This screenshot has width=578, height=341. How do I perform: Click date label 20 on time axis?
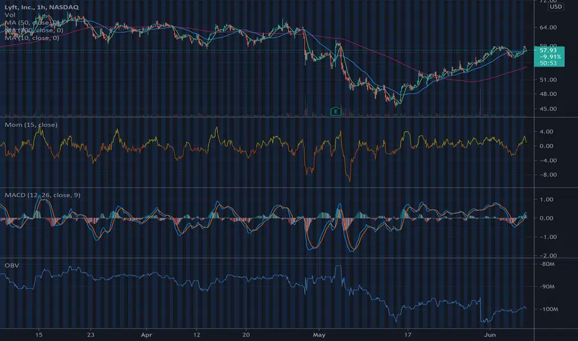(x=246, y=335)
